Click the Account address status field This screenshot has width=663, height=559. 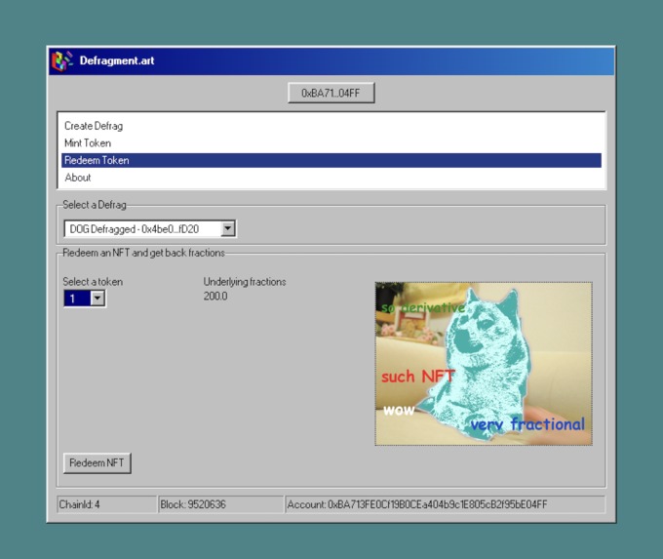pyautogui.click(x=446, y=504)
